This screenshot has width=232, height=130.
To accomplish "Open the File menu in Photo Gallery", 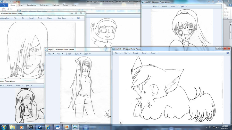I will click(16, 18).
